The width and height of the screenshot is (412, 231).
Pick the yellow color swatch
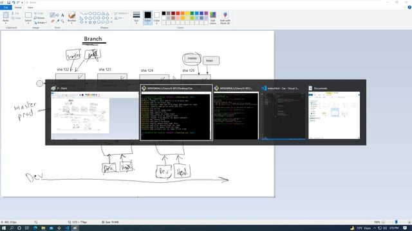point(187,13)
